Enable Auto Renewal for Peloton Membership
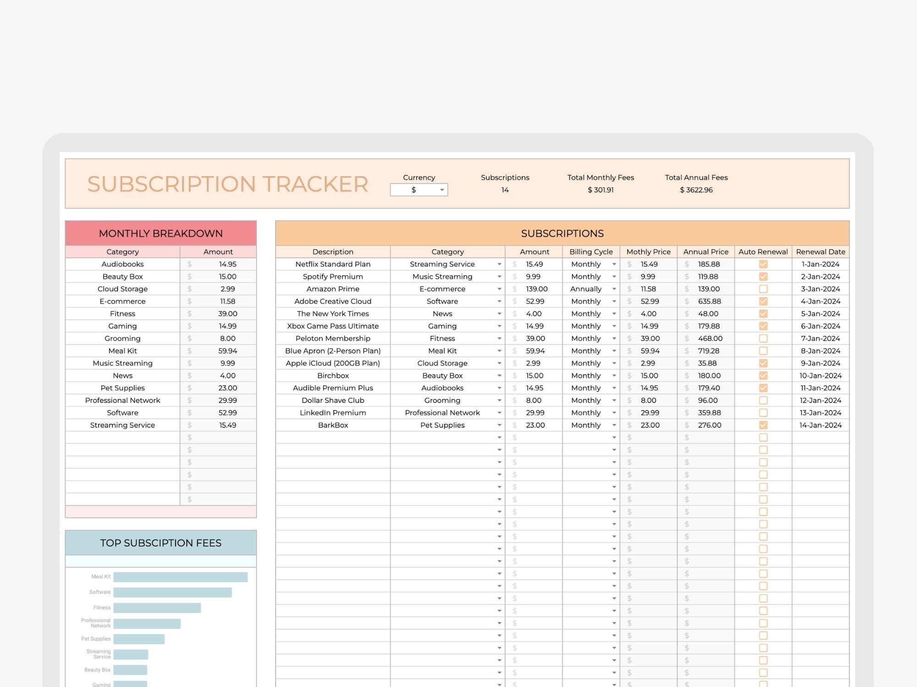The height and width of the screenshot is (687, 917). coord(763,338)
